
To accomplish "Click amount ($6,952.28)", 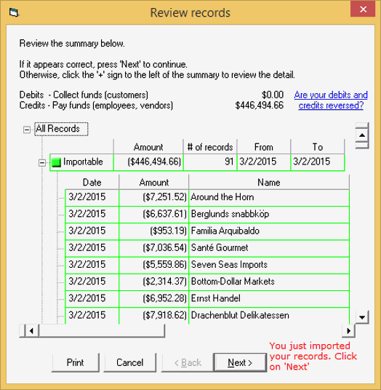I will click(x=154, y=299).
